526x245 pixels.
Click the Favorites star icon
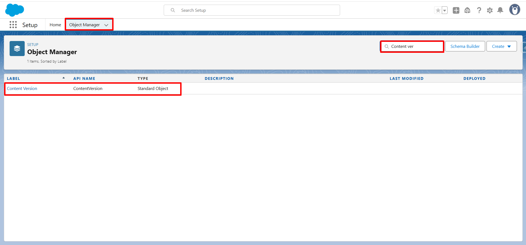(438, 10)
